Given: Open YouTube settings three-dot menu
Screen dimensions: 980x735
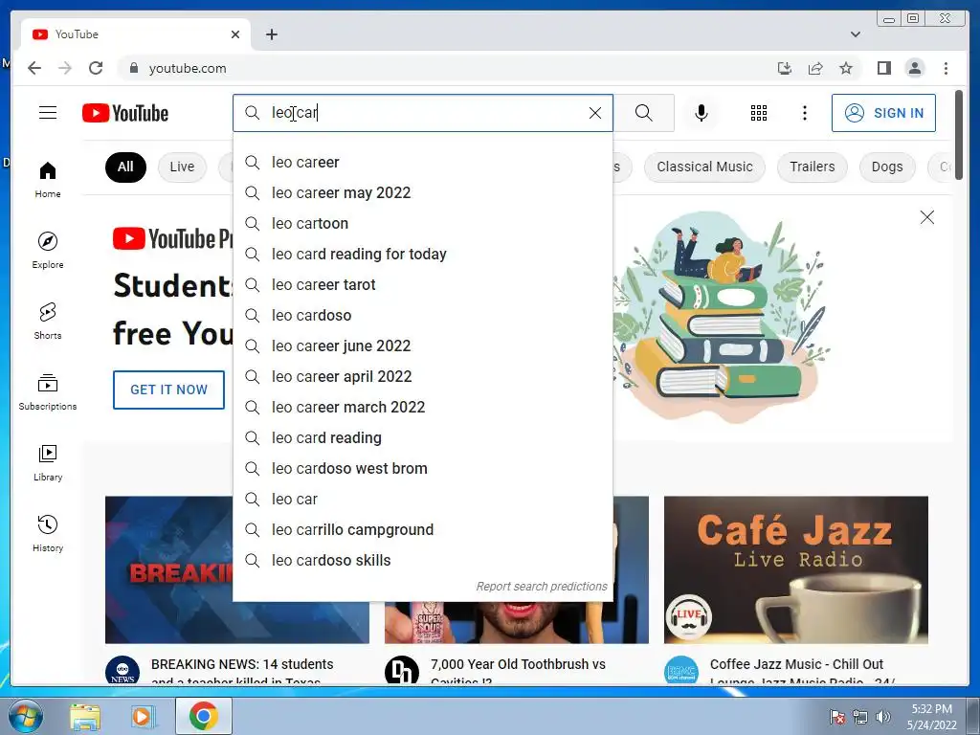Looking at the screenshot, I should 804,113.
